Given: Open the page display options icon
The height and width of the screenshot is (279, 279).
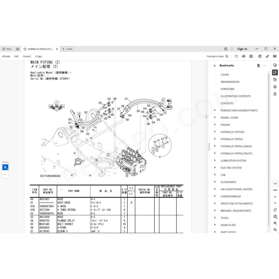Looking at the screenshot, I should pos(275,216).
